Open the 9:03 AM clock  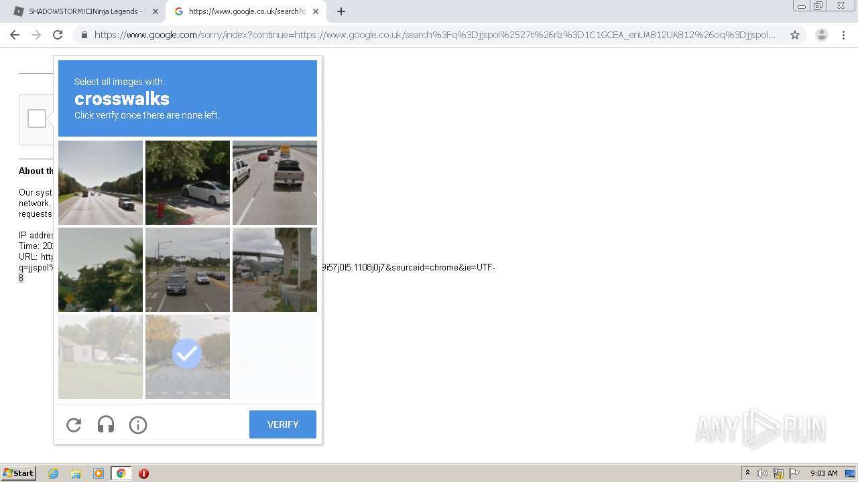[824, 473]
